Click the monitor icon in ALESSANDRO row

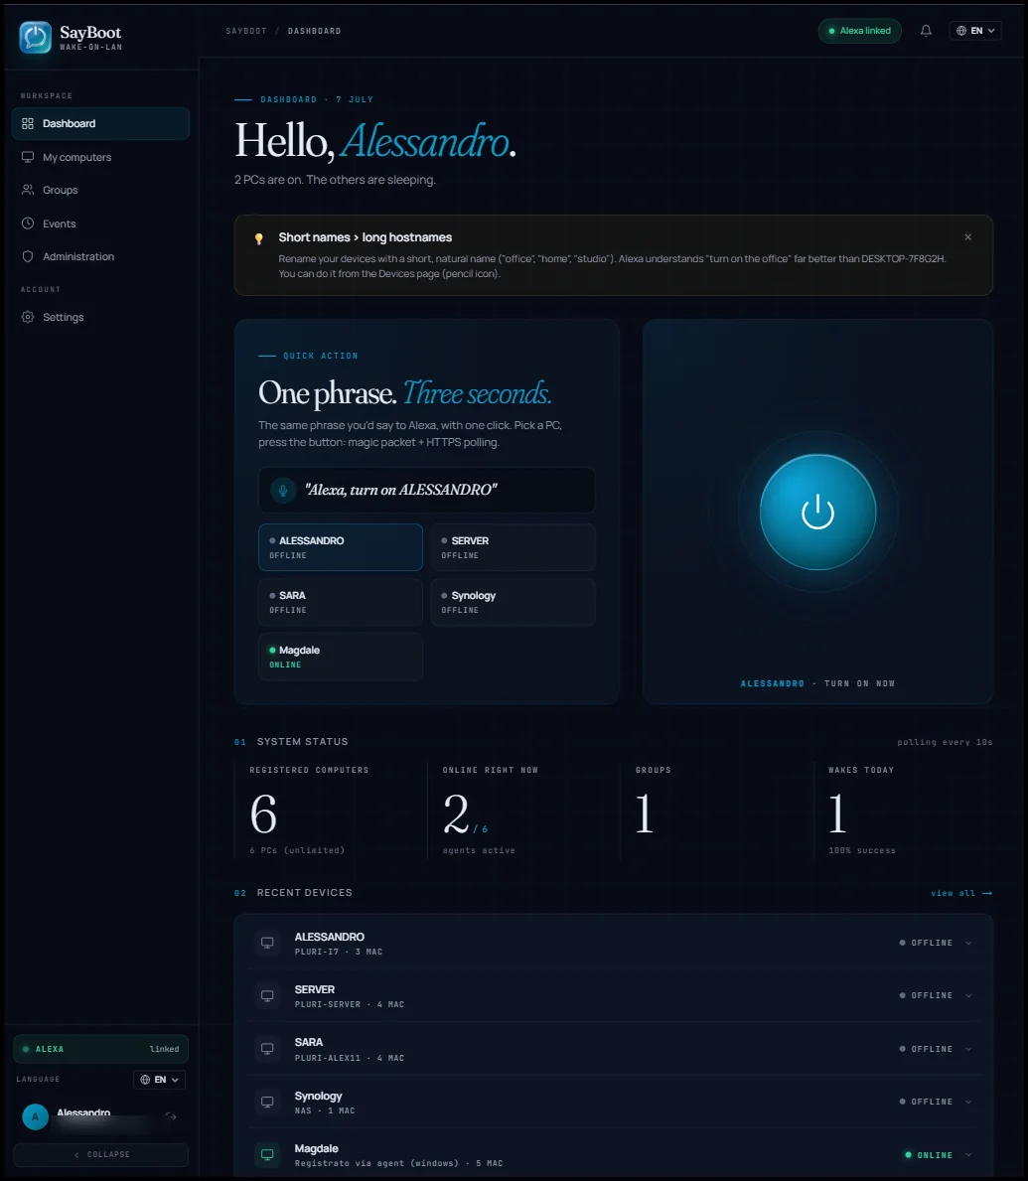point(267,943)
